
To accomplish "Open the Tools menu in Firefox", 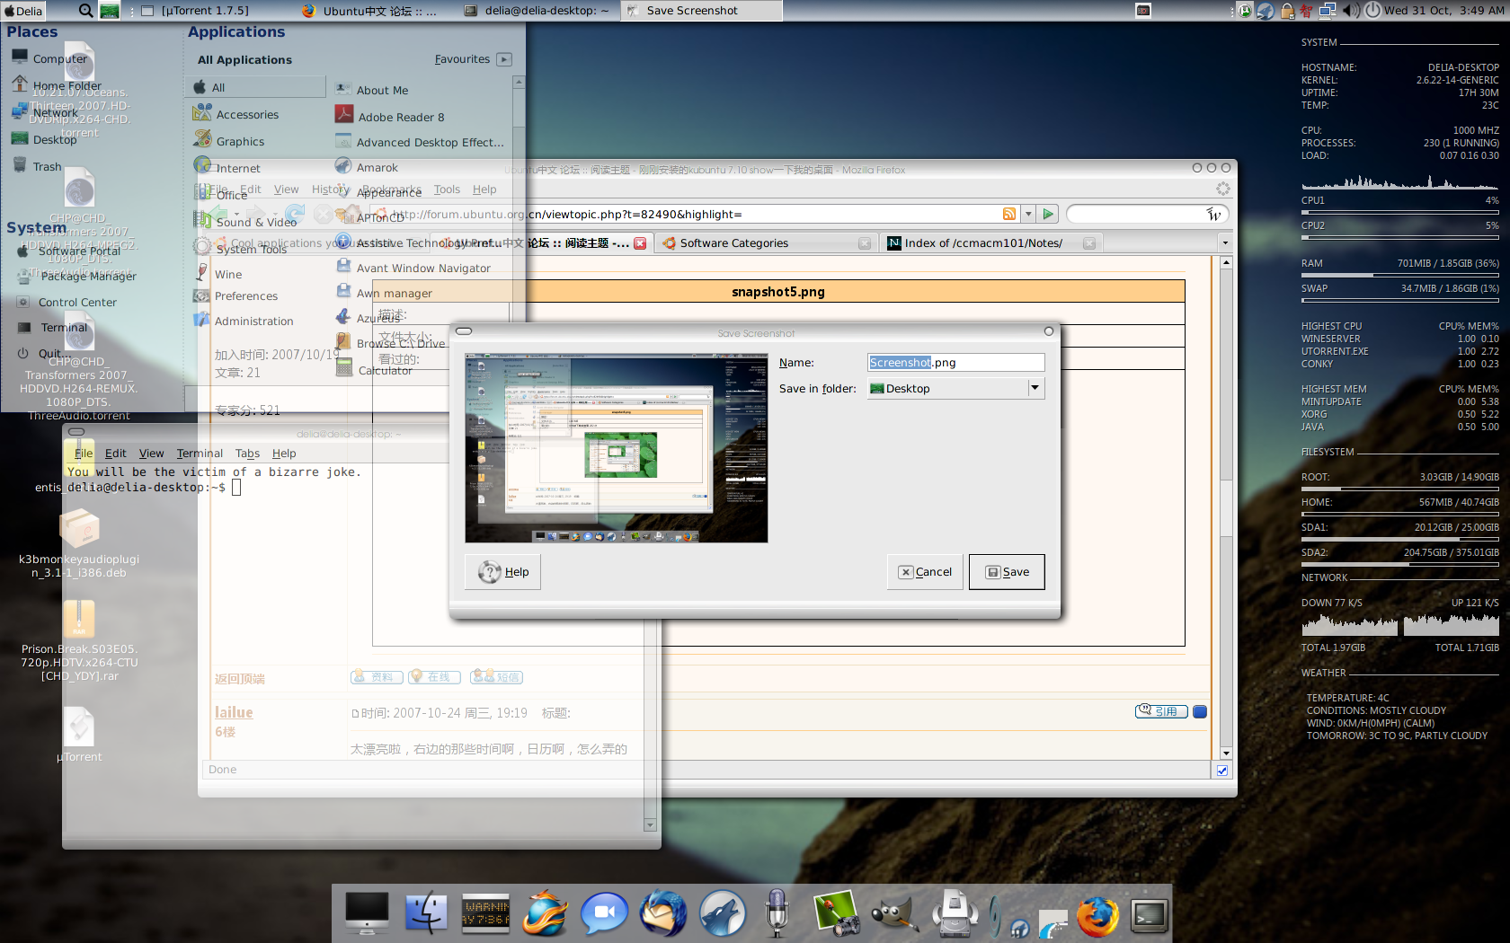I will [447, 189].
